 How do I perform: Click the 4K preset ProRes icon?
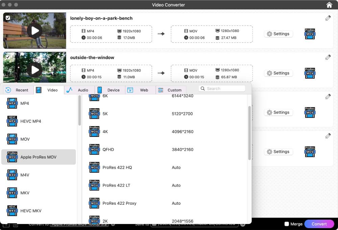pyautogui.click(x=94, y=132)
